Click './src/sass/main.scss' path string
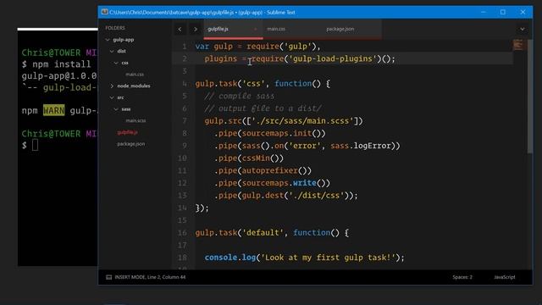The height and width of the screenshot is (305, 542). pos(303,121)
